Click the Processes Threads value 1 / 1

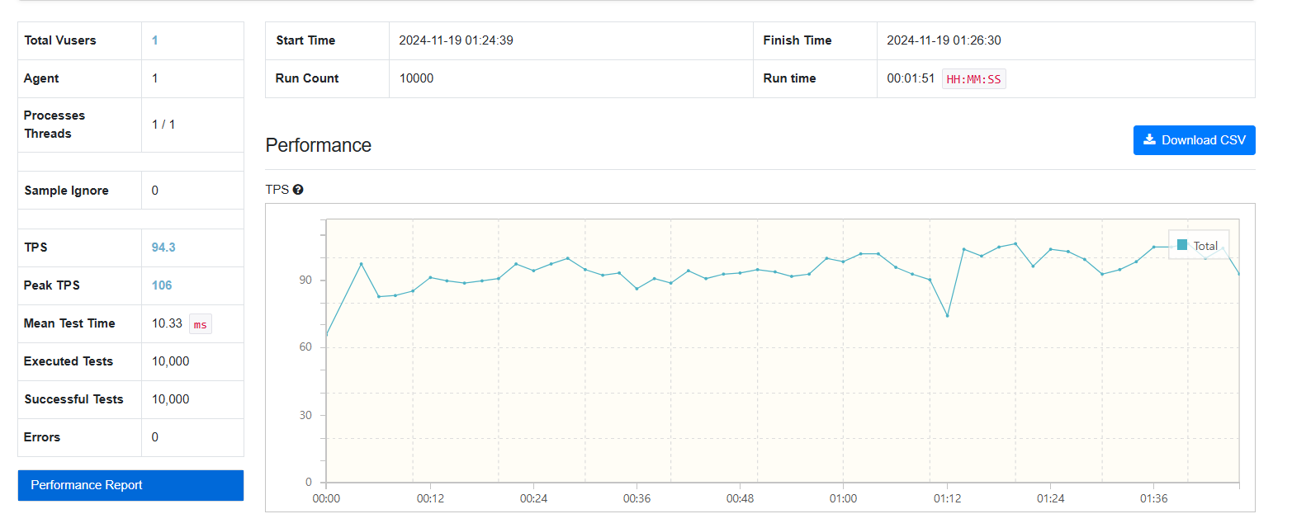[163, 125]
